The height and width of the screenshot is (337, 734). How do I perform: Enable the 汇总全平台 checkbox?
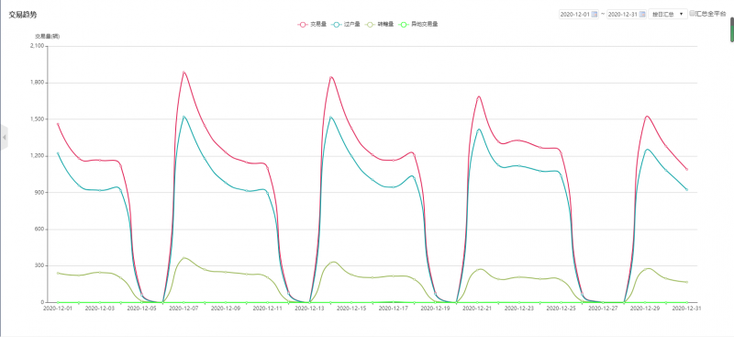point(693,14)
